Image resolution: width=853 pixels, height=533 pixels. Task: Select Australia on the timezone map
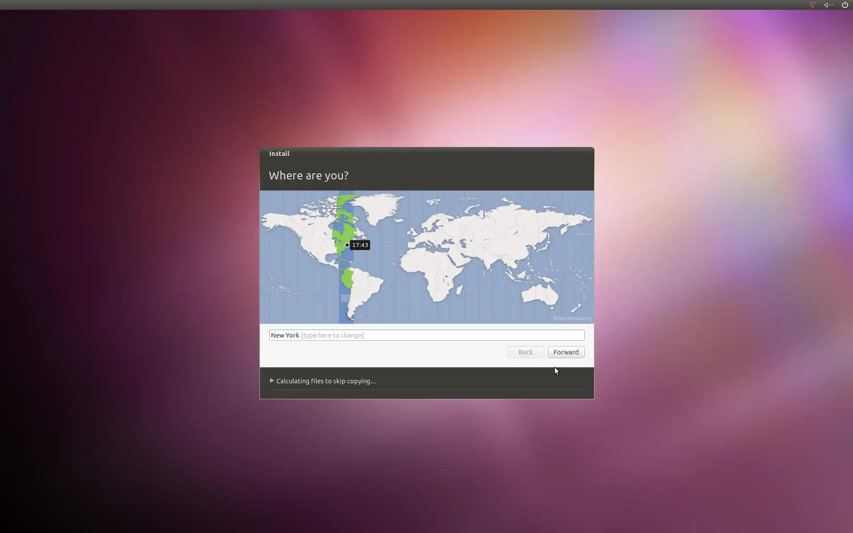click(x=540, y=294)
